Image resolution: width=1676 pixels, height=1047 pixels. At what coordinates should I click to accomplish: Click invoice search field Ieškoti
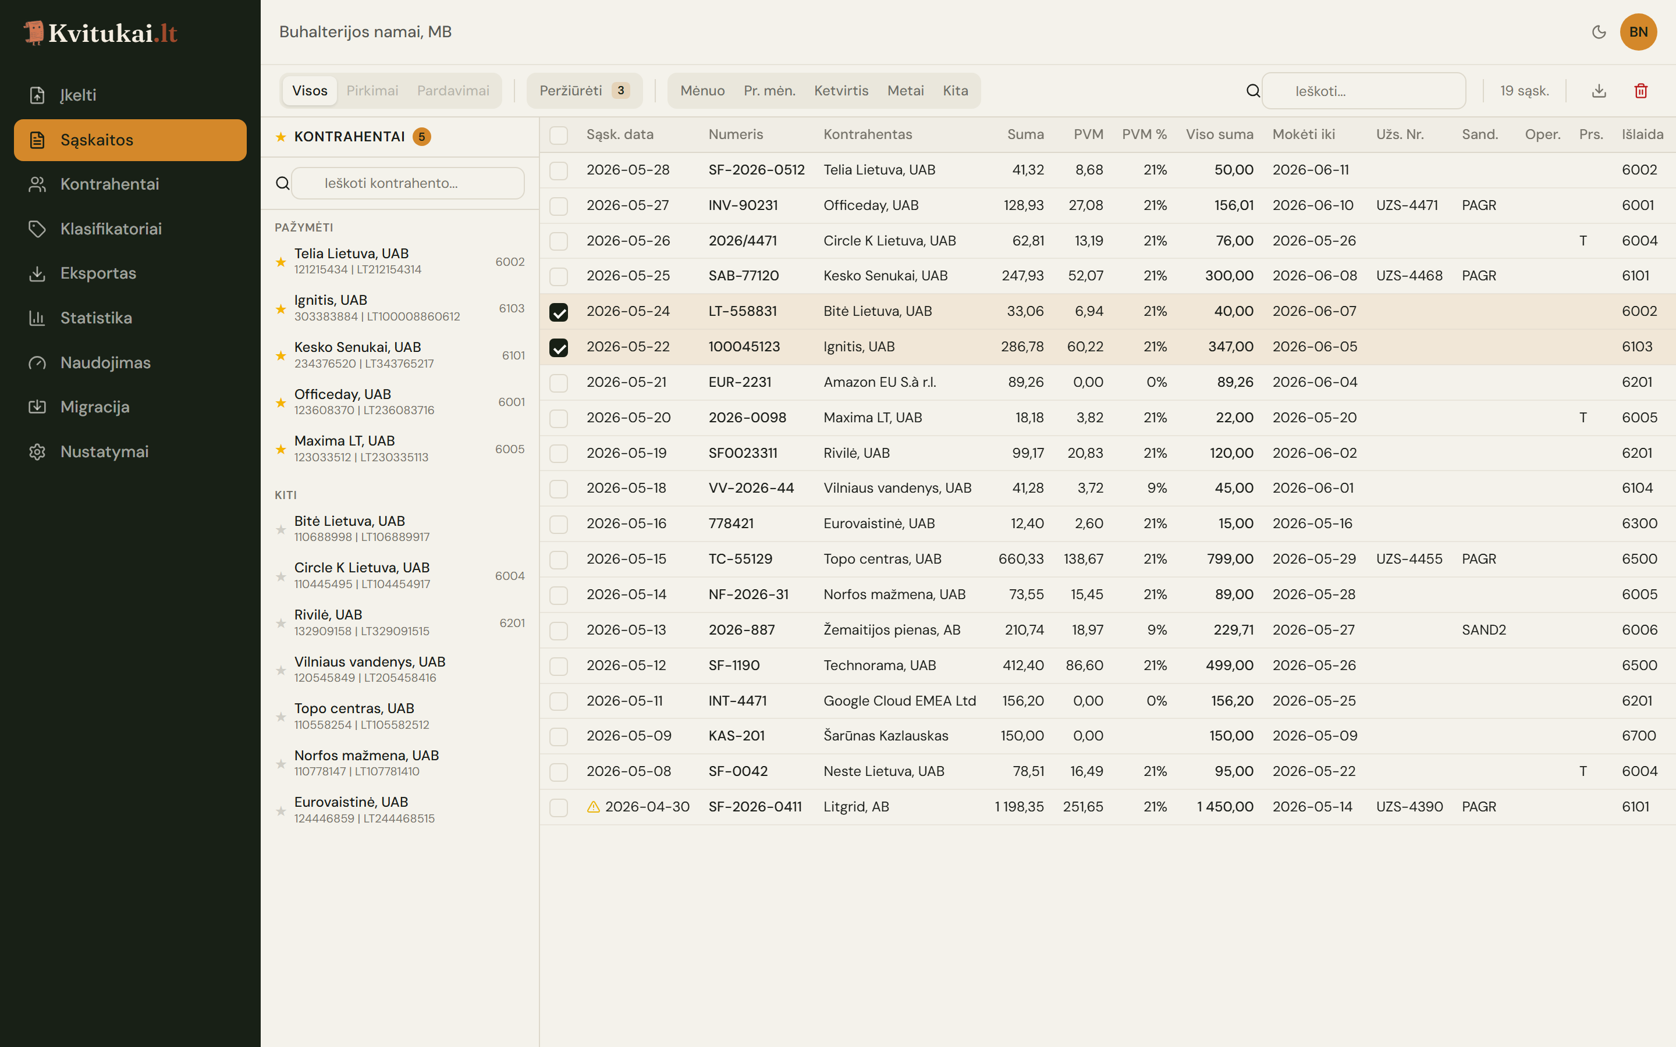coord(1363,91)
